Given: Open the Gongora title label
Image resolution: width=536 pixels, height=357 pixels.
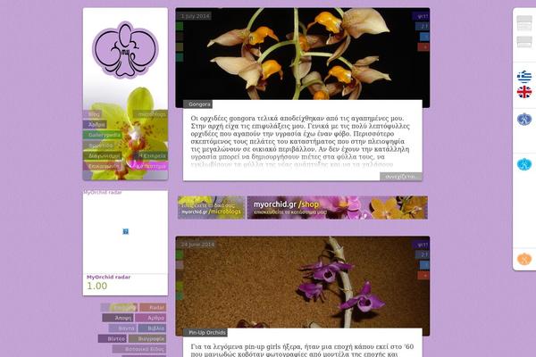Looking at the screenshot, I should [198, 104].
